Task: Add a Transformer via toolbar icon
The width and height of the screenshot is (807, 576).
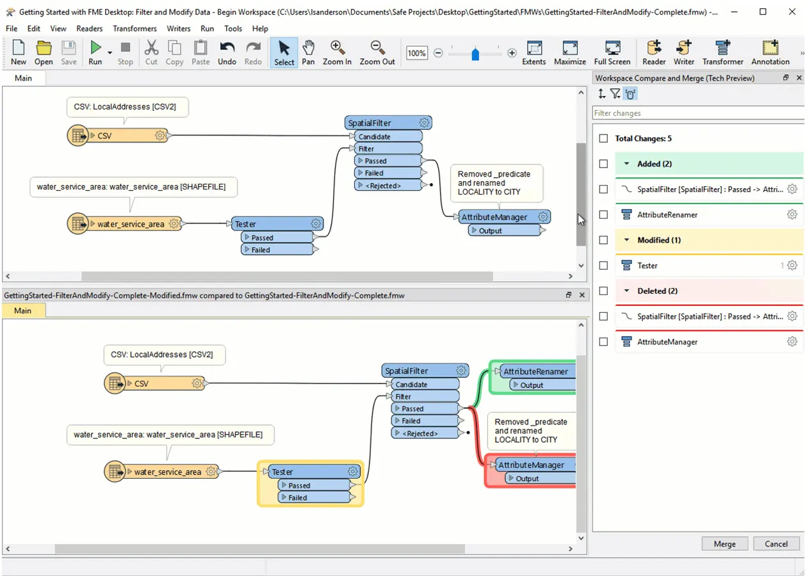Action: pos(723,48)
